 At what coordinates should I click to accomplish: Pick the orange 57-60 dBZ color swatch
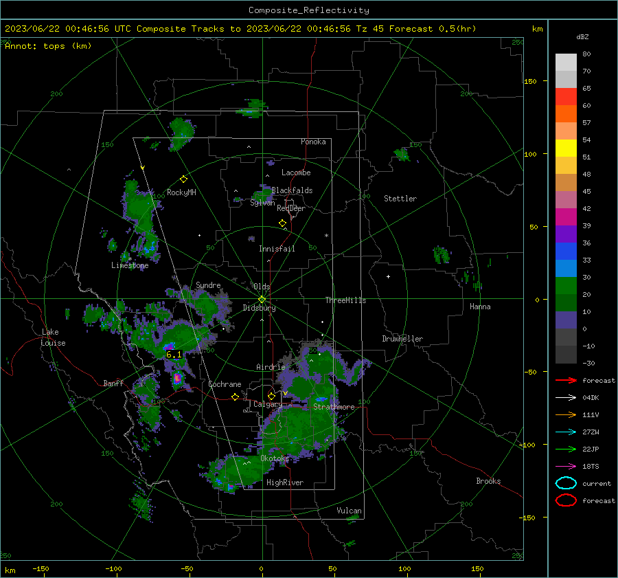click(x=566, y=113)
